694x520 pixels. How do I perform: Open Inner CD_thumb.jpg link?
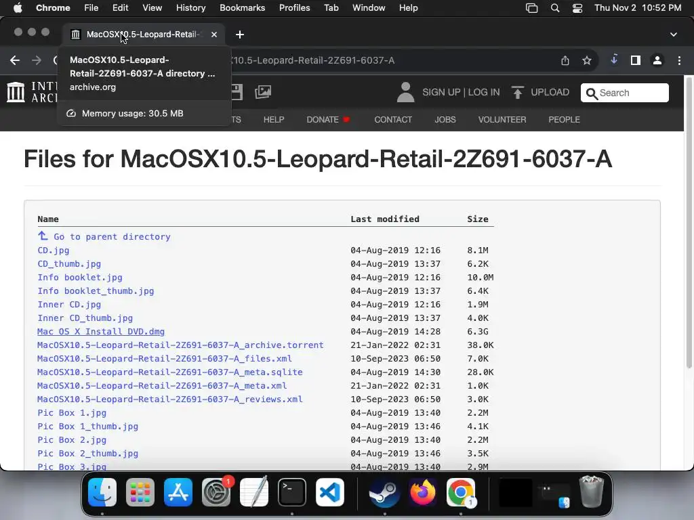pyautogui.click(x=85, y=318)
